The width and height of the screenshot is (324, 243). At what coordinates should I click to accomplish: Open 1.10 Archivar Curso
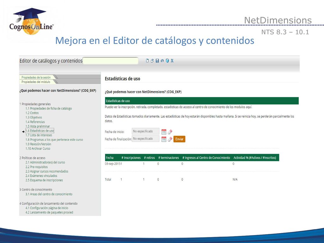[x=38, y=149]
